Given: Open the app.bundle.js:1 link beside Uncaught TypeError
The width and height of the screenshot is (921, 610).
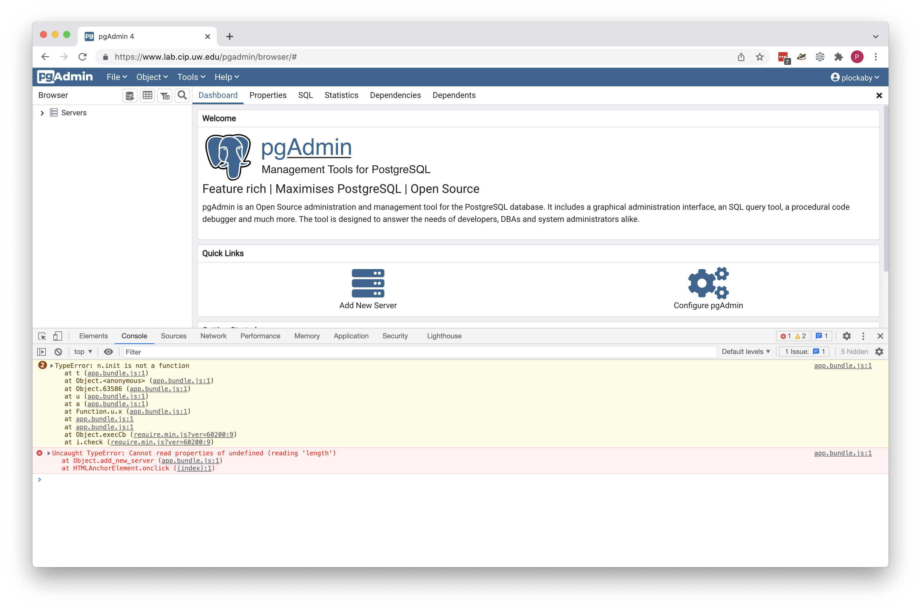Looking at the screenshot, I should 842,453.
